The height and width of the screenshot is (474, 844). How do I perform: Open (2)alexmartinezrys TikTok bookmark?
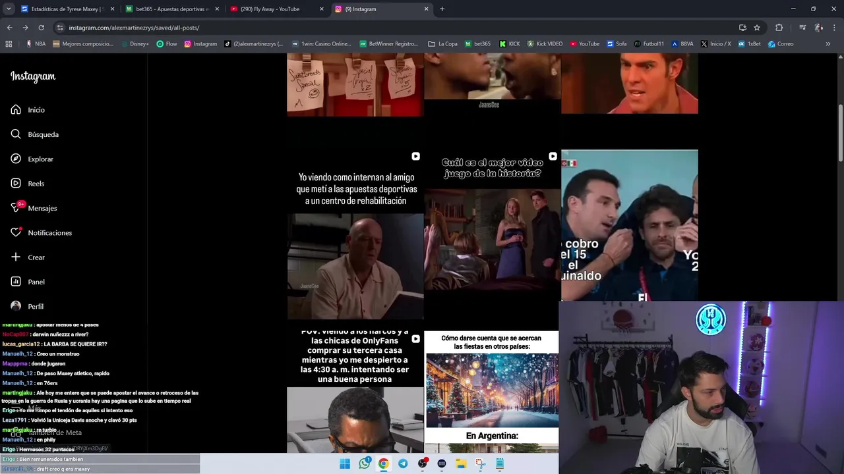click(254, 44)
